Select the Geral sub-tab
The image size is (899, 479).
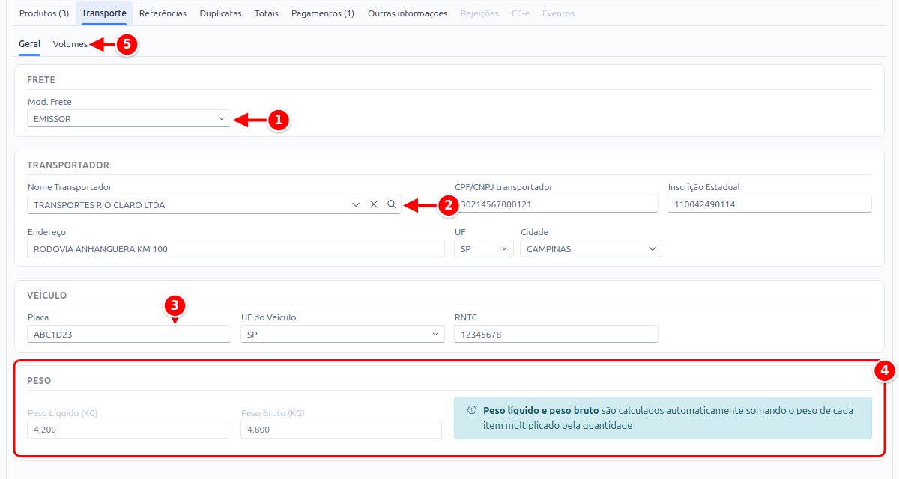[x=30, y=44]
